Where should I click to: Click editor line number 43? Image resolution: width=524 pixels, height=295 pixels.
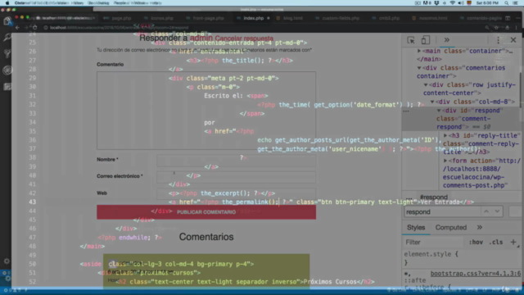coord(32,202)
